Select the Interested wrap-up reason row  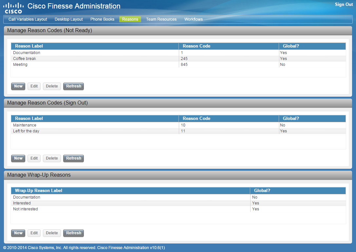178,203
